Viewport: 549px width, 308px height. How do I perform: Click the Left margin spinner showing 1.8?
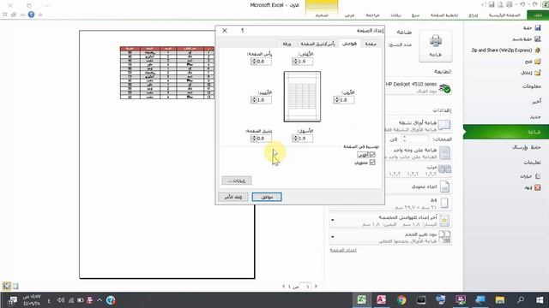click(261, 100)
